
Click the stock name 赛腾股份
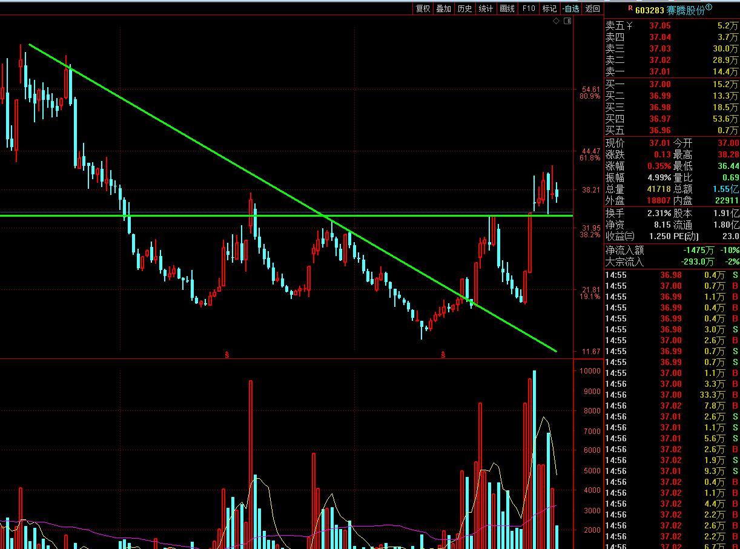685,9
